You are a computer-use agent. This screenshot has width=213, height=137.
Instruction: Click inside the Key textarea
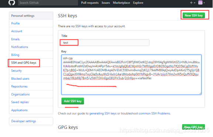tap(131, 75)
